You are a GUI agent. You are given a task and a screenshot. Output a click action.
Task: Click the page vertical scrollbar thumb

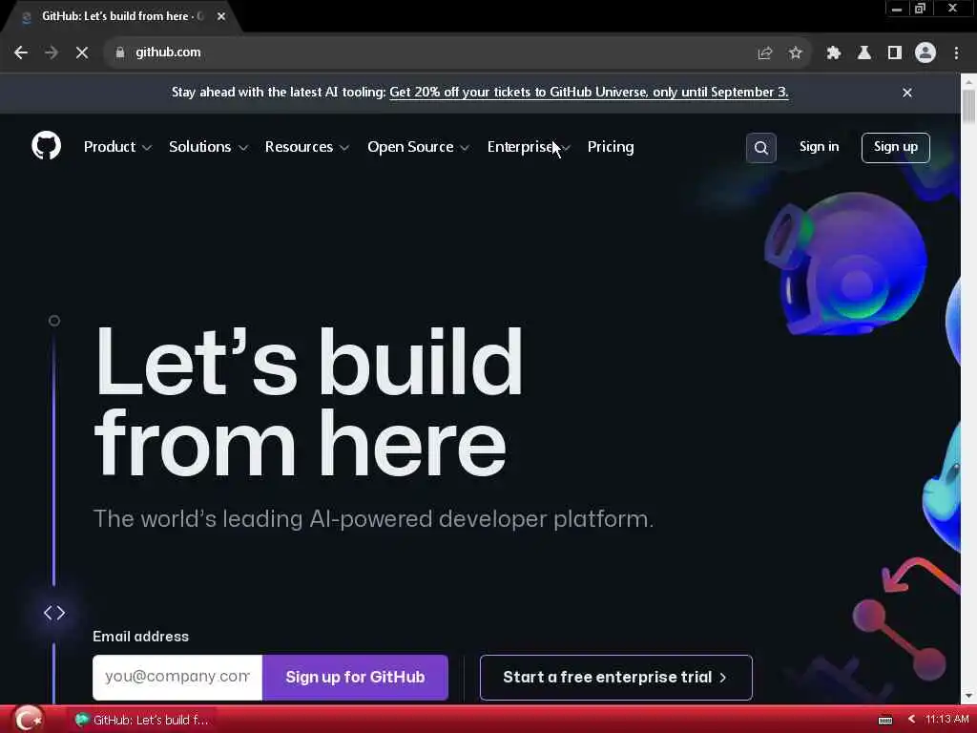click(968, 107)
